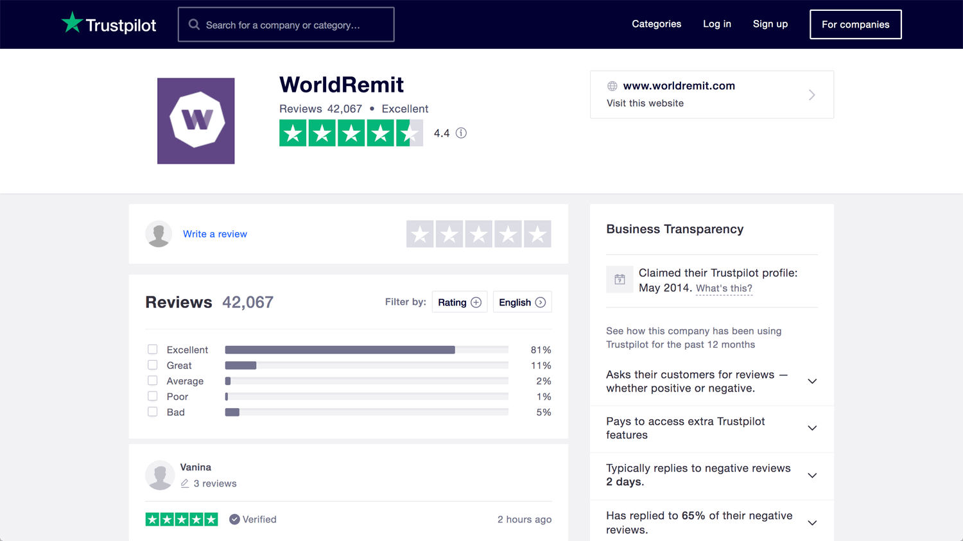The height and width of the screenshot is (541, 963).
Task: Go to Sign up
Action: pyautogui.click(x=770, y=24)
